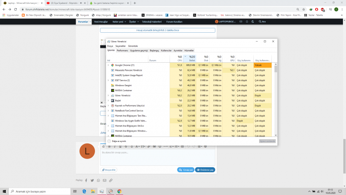The height and width of the screenshot is (195, 346).
Task: Open Forum Kuralları link
Action: 174,22
